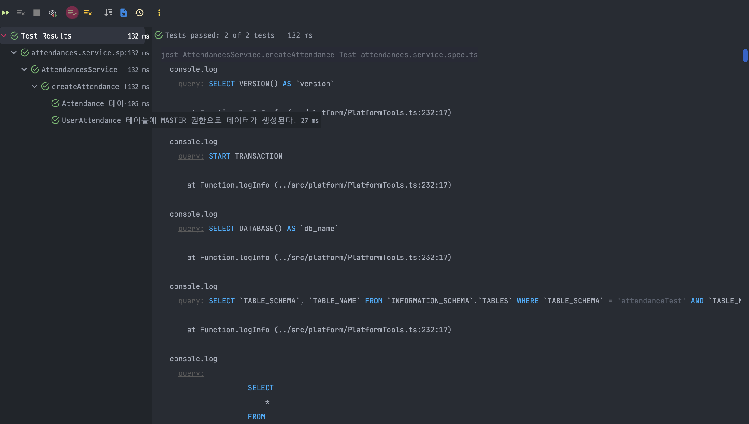
Task: Click the Import Tests from file icon
Action: pos(124,13)
